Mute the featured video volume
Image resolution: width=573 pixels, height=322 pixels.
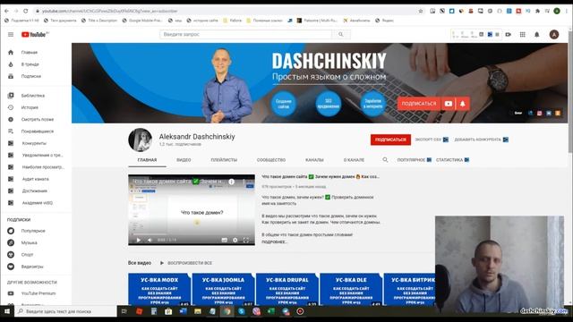coord(150,240)
